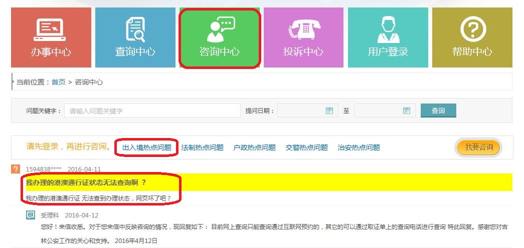Open the calendar icon in end date field
The width and height of the screenshot is (524, 248).
tap(406, 110)
